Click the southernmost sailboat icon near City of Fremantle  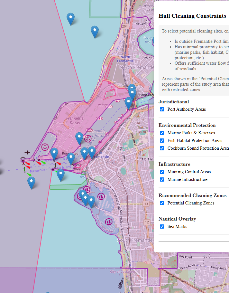(x=109, y=222)
